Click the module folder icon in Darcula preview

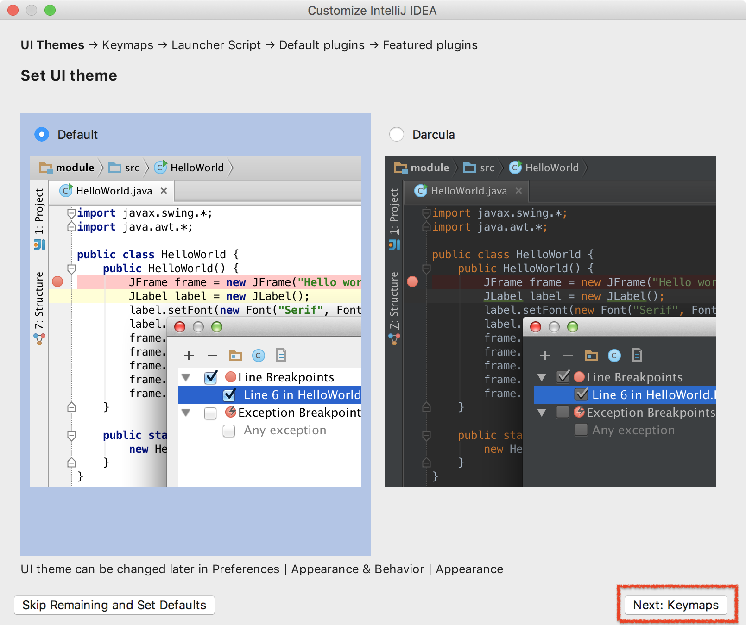pos(400,168)
